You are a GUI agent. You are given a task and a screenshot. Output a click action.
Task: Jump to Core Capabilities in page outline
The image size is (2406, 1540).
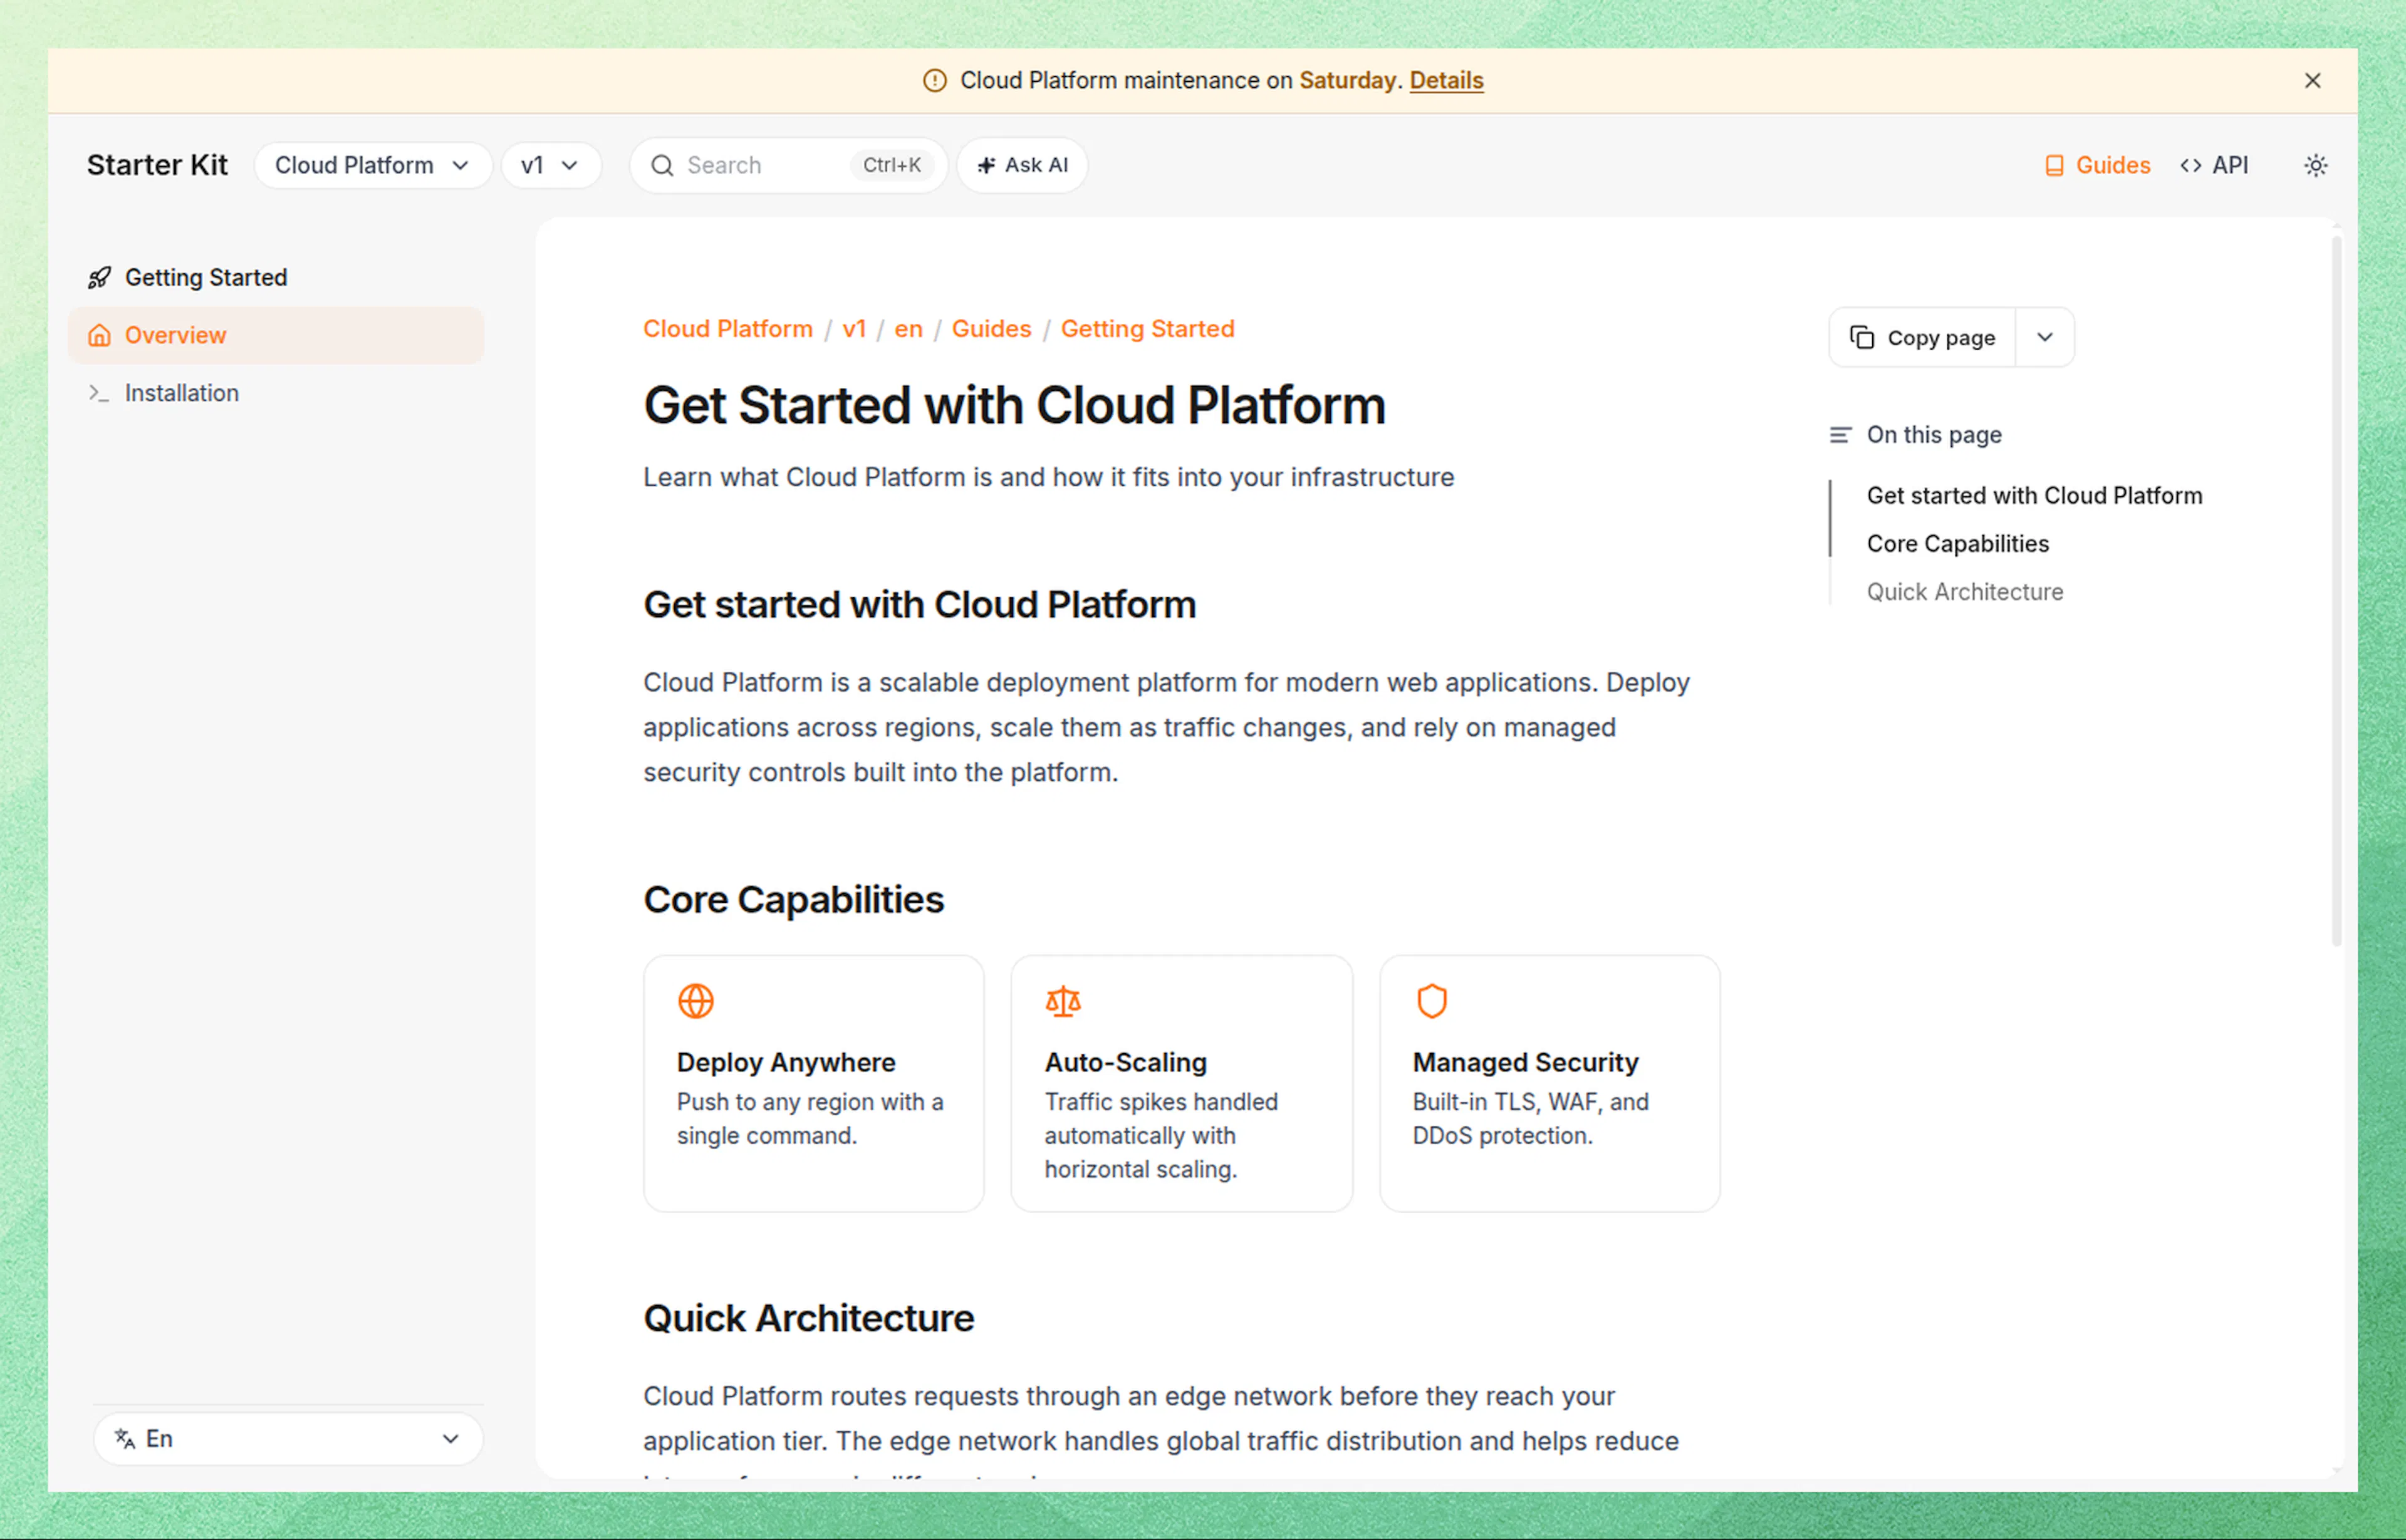point(1957,543)
